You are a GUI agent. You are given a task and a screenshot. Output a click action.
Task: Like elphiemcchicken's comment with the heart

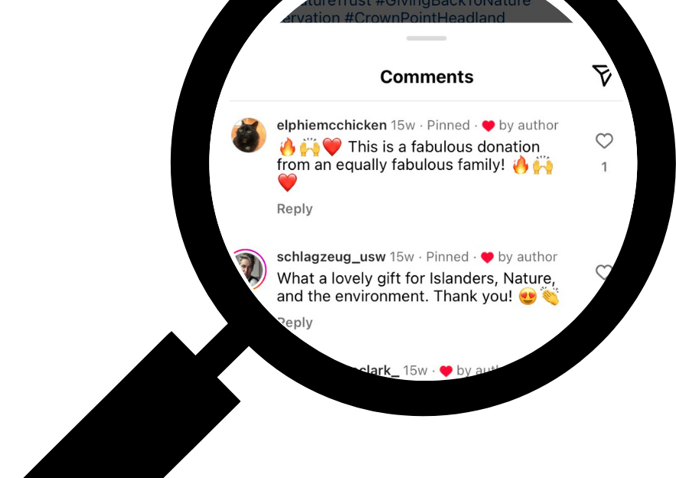click(604, 141)
